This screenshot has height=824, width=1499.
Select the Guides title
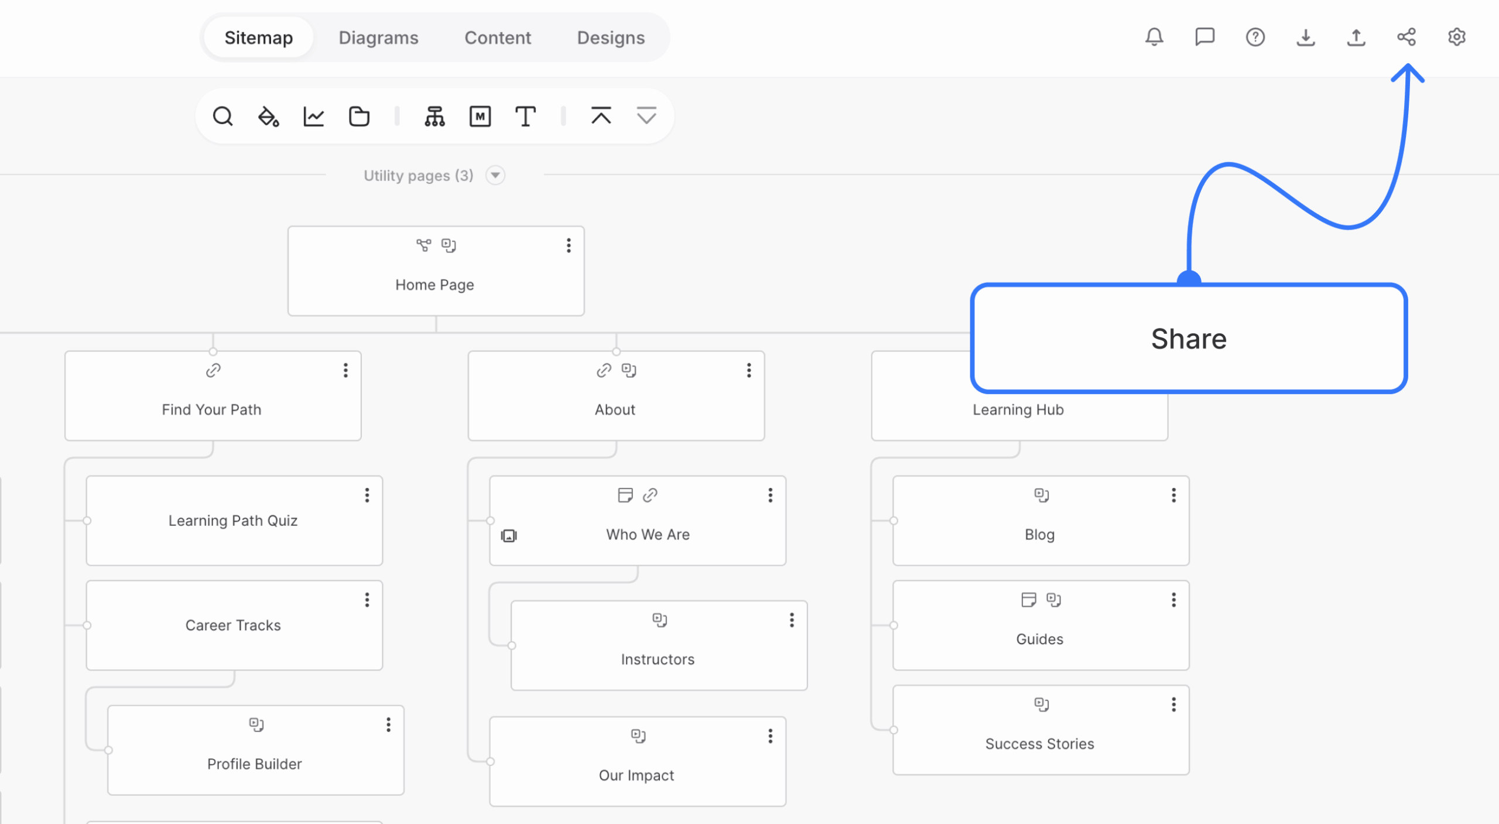pyautogui.click(x=1040, y=639)
